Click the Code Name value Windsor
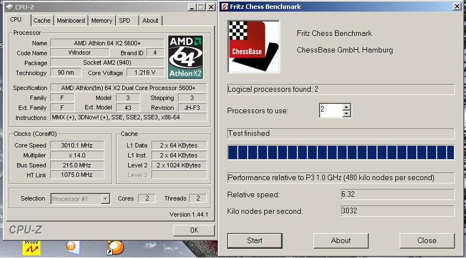The height and width of the screenshot is (258, 466). [80, 52]
